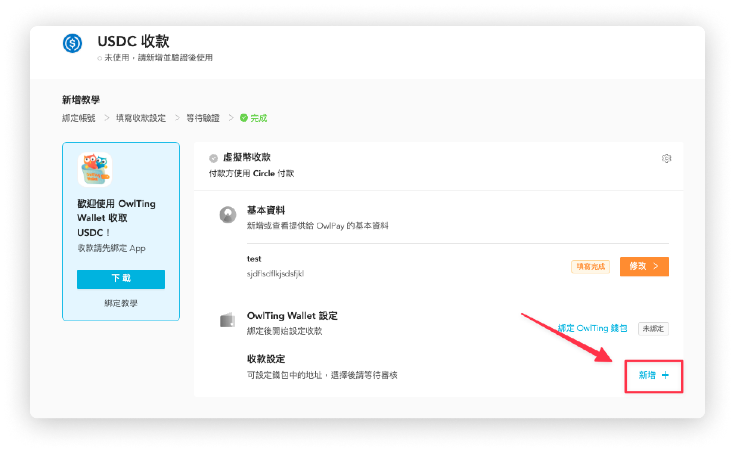Click the 歡迎使用 OwlTing Wallet 收取 USDC text
The width and height of the screenshot is (735, 452).
(x=116, y=218)
